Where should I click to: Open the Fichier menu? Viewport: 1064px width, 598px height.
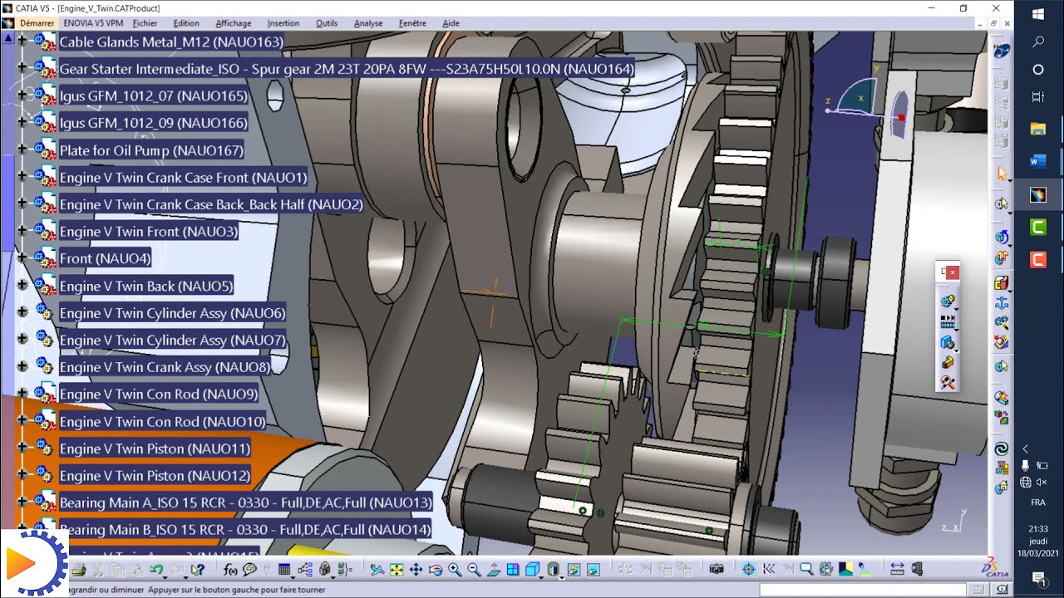point(145,23)
